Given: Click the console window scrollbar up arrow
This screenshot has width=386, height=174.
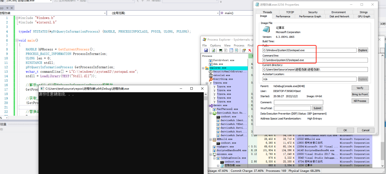Looking at the screenshot, I should coord(206,94).
